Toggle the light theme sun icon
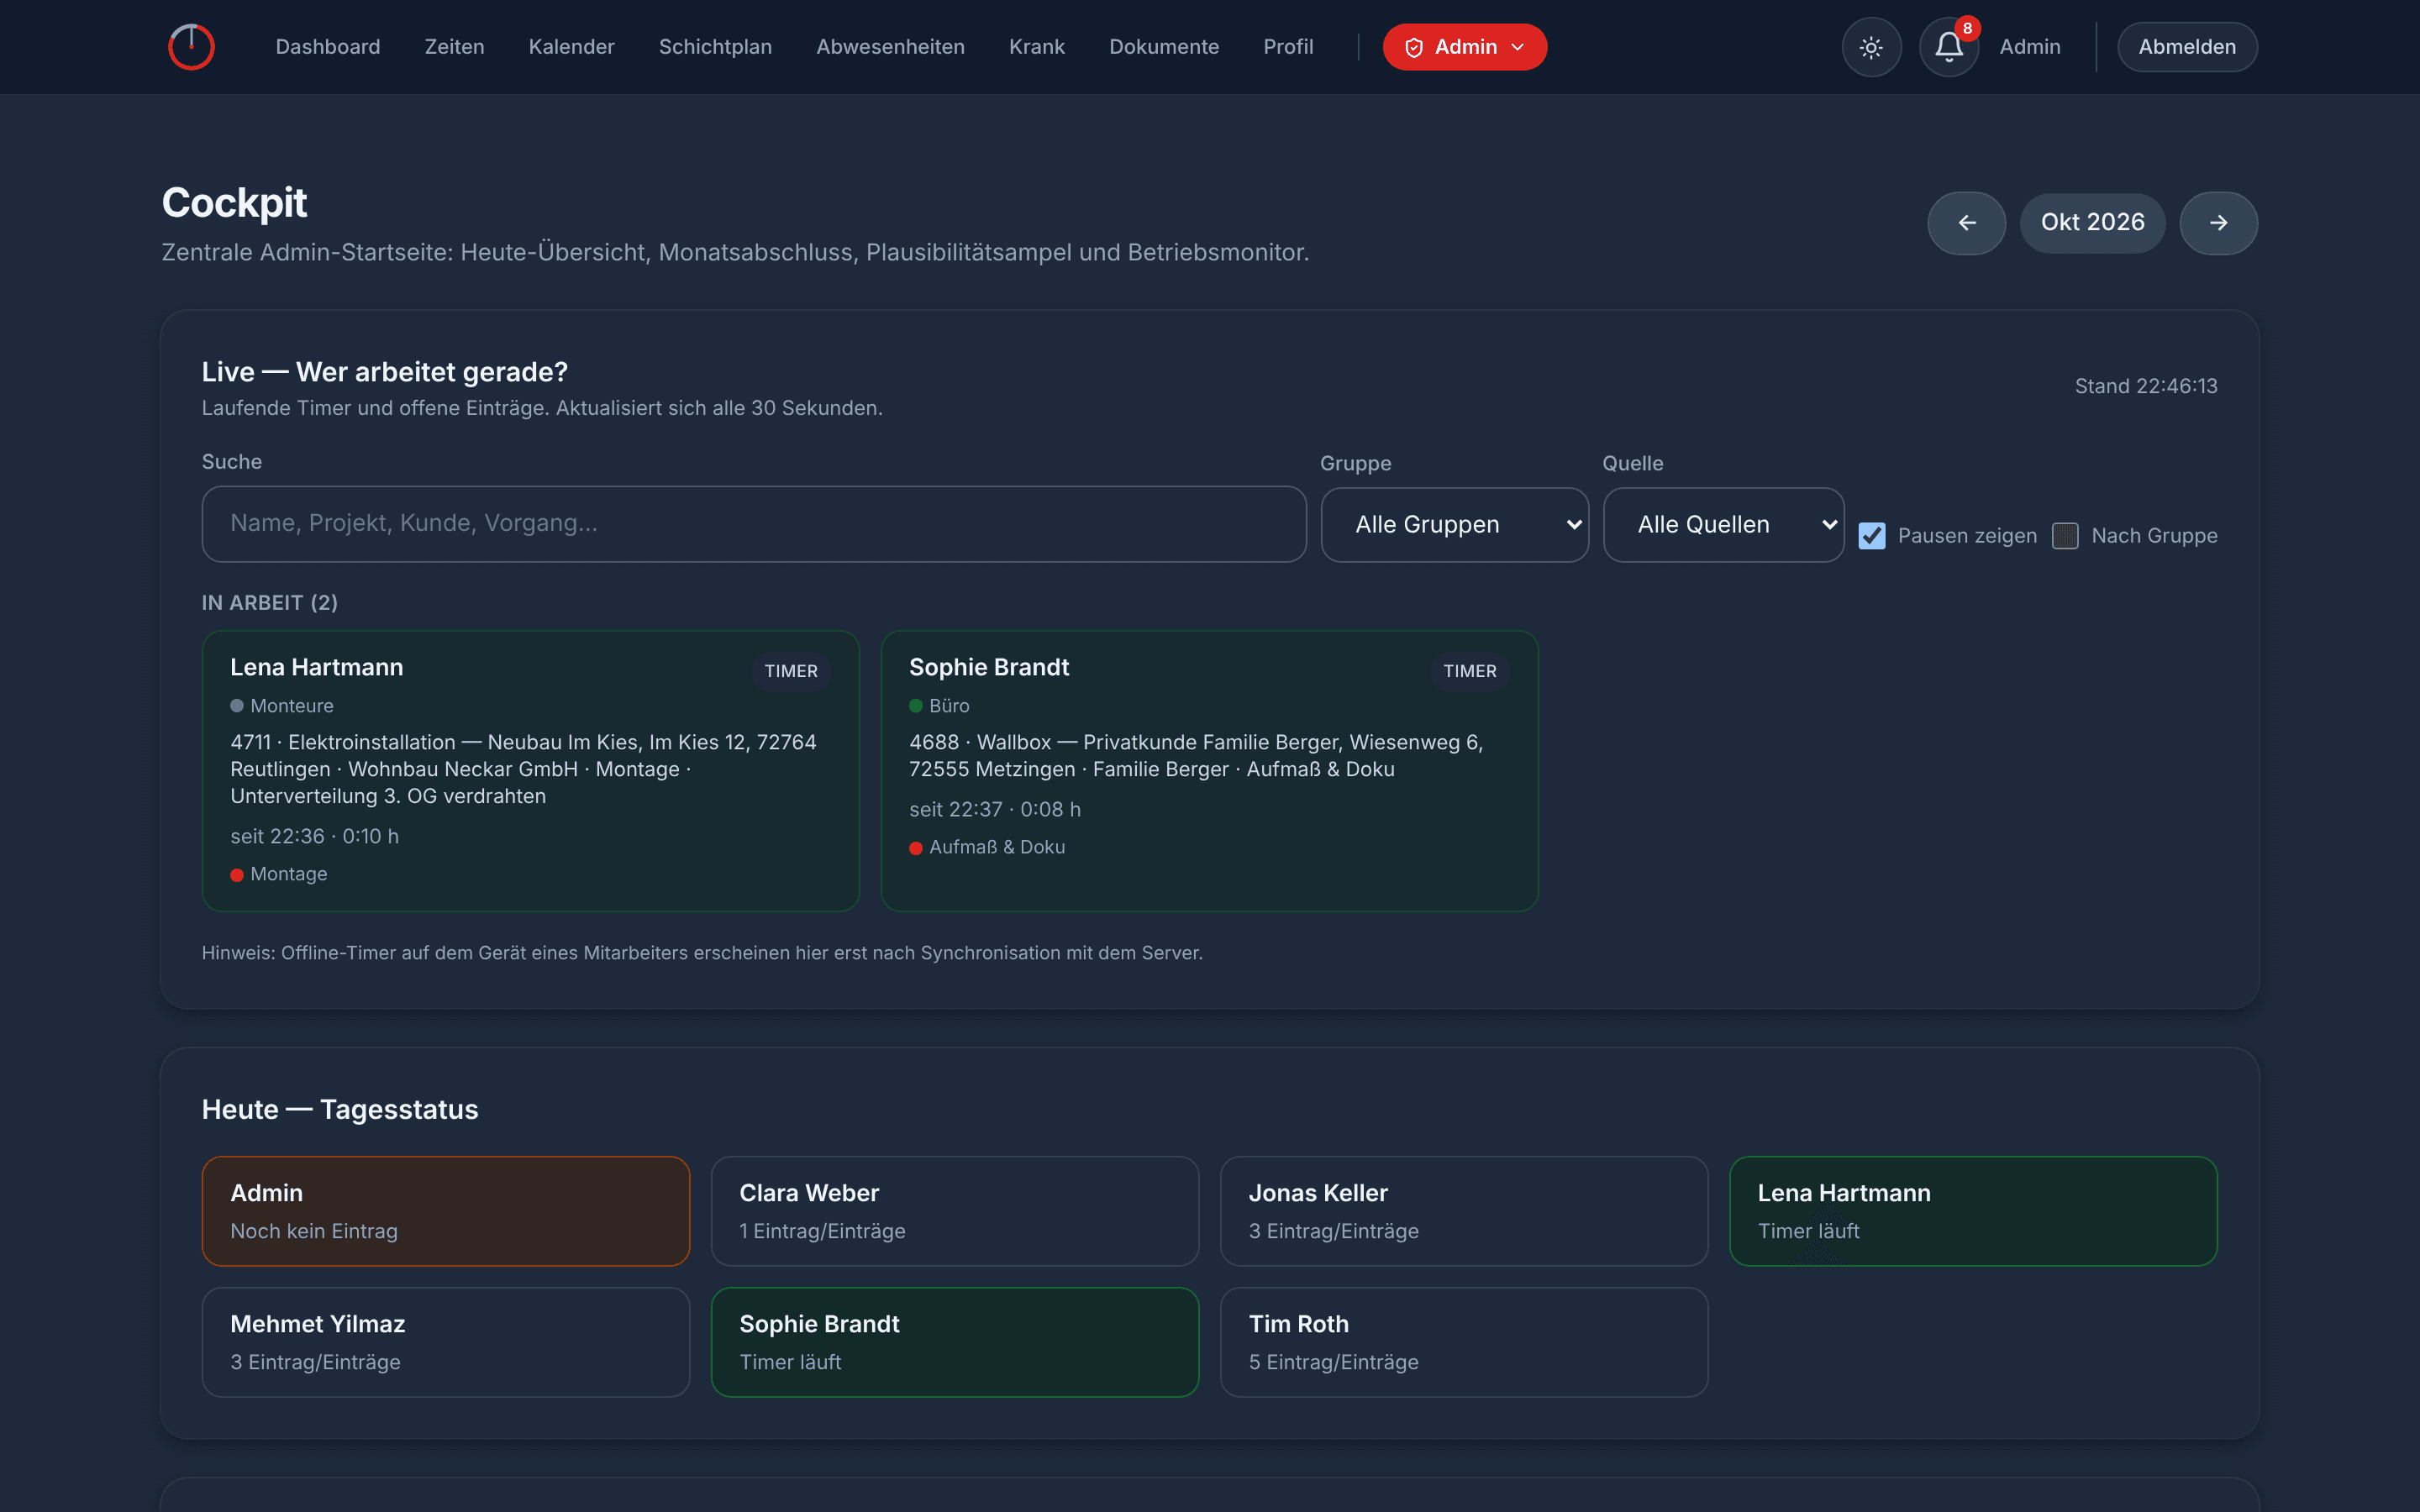The image size is (2420, 1512). click(1871, 47)
